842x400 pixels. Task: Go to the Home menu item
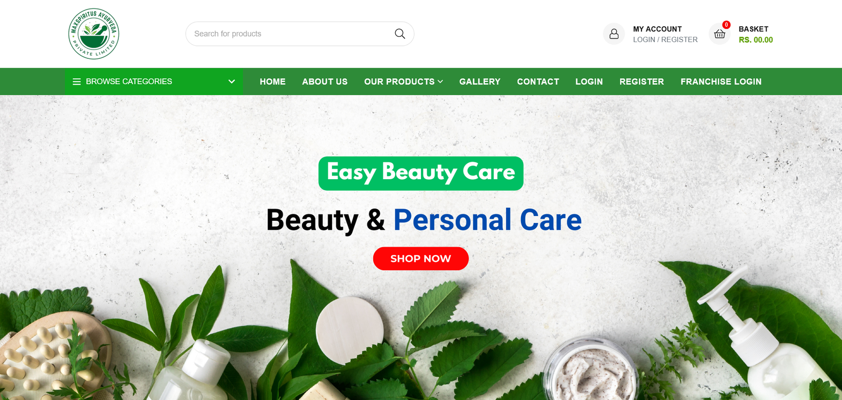coord(273,81)
